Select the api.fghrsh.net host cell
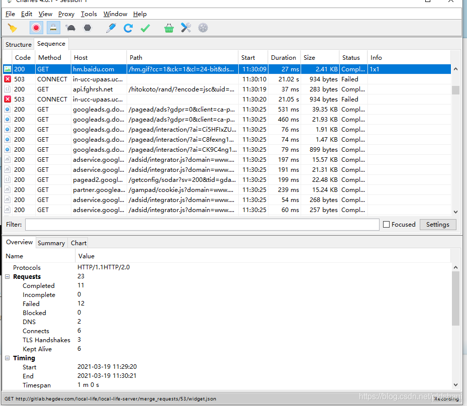The image size is (467, 406). point(99,89)
